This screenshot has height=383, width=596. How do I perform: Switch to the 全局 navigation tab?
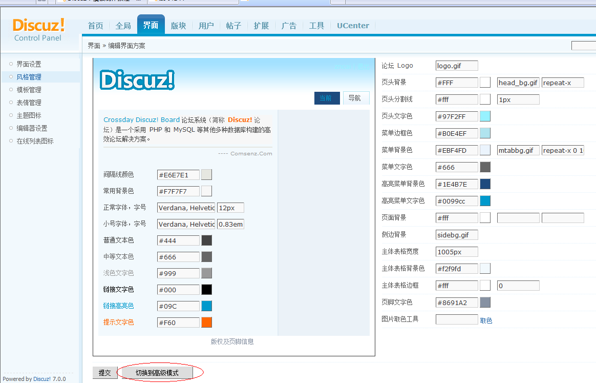pos(123,26)
